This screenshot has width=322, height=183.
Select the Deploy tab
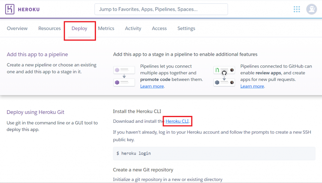pyautogui.click(x=79, y=28)
